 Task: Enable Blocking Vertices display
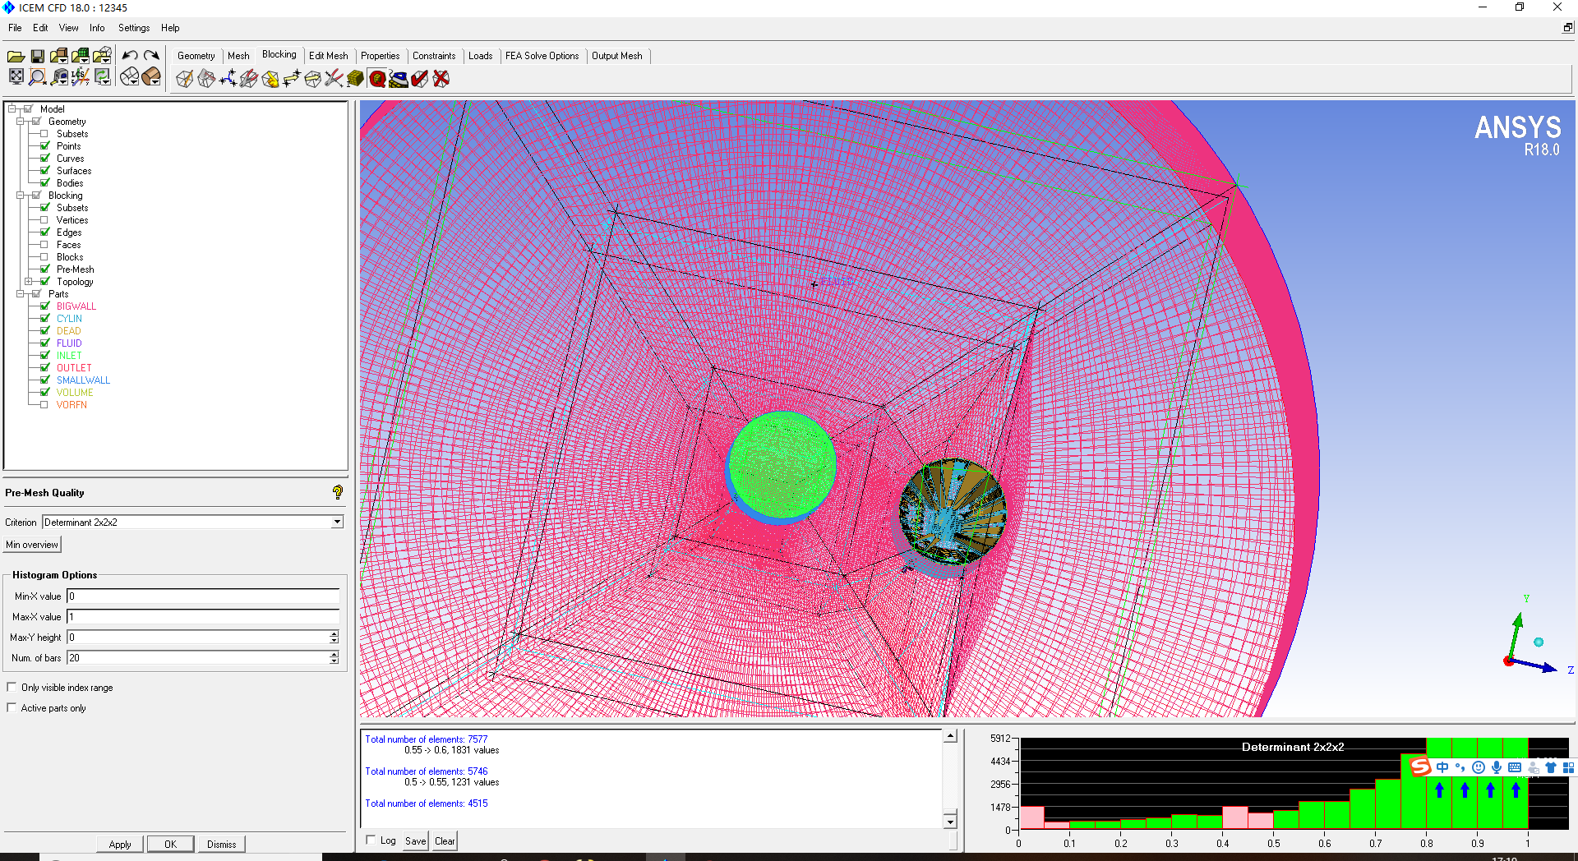click(45, 220)
